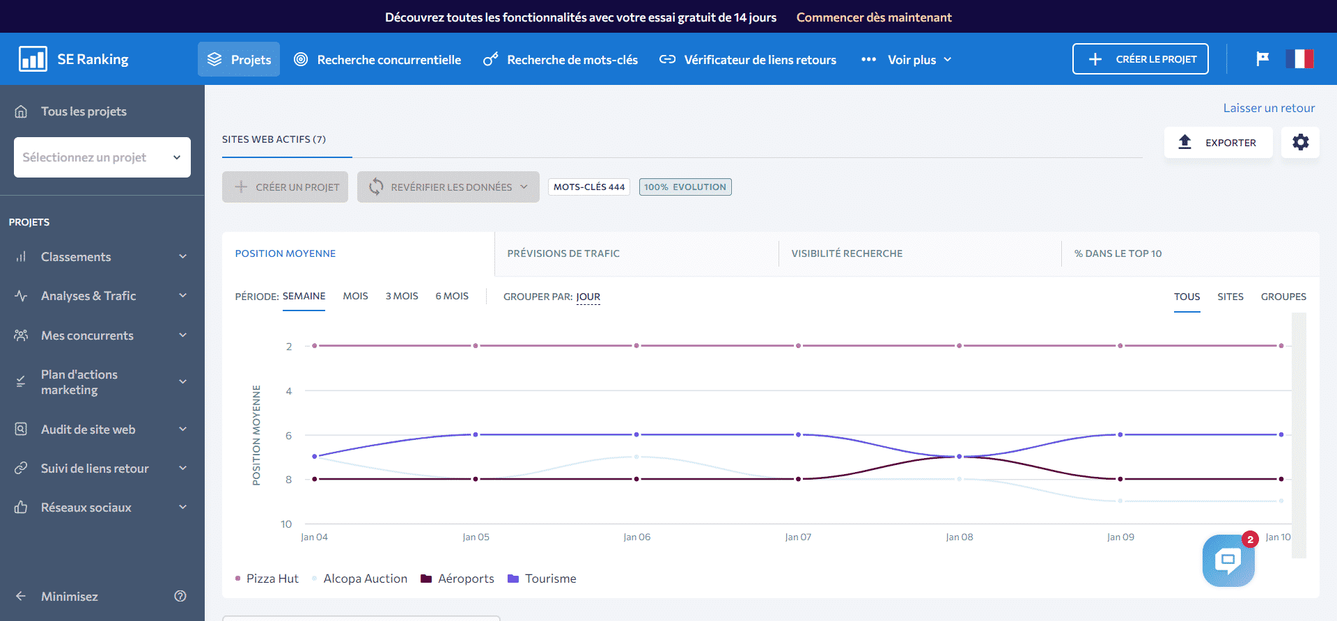1337x621 pixels.
Task: Click the flag icon in header
Action: pyautogui.click(x=1262, y=59)
